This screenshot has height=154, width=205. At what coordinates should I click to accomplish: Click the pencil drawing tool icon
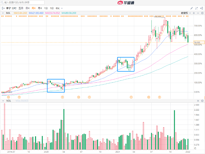192,8
